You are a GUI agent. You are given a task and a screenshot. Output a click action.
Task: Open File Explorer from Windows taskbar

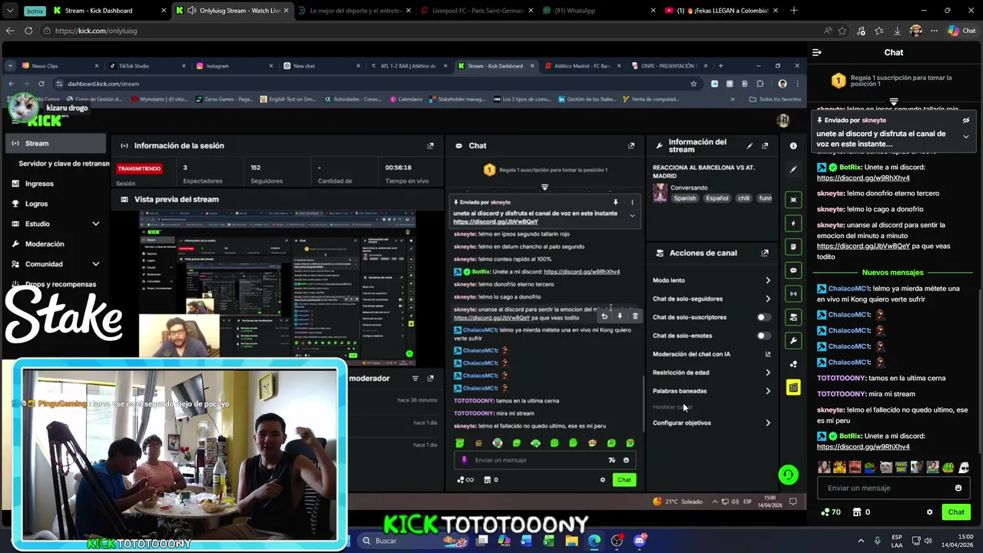(571, 541)
